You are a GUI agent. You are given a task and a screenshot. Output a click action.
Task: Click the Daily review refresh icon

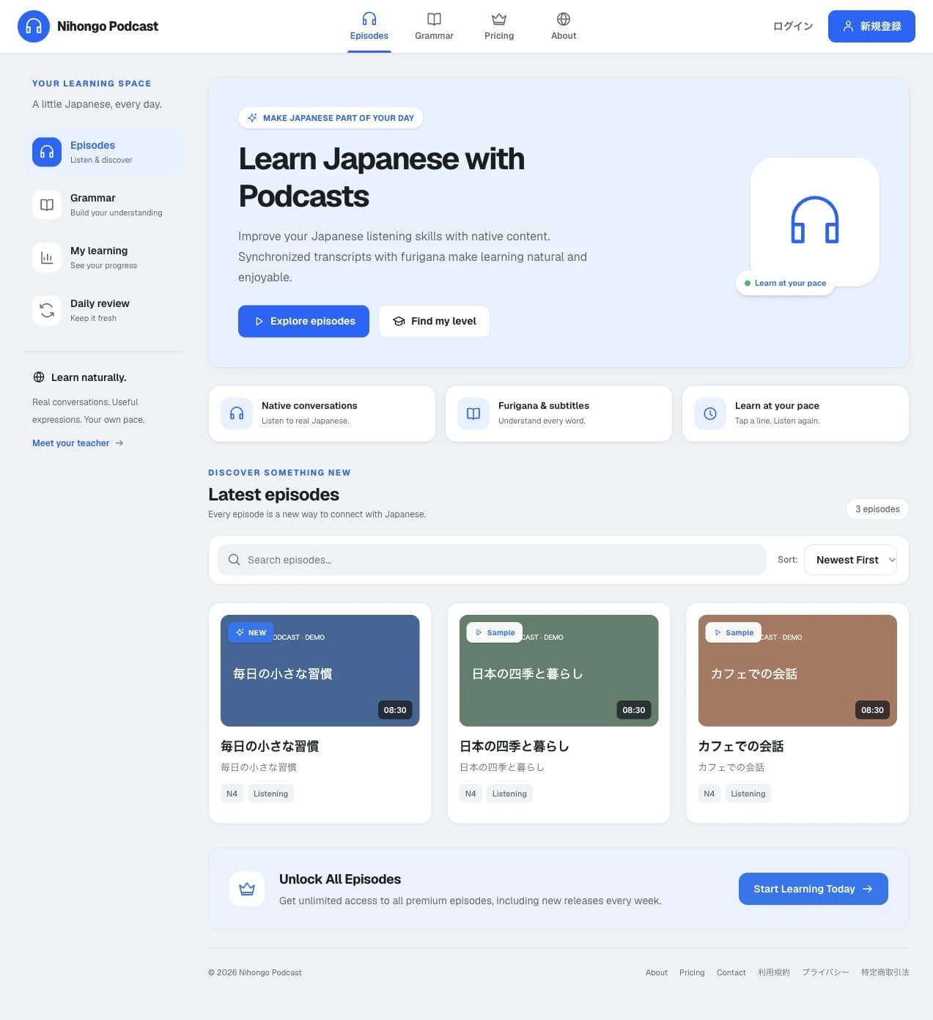click(x=47, y=310)
